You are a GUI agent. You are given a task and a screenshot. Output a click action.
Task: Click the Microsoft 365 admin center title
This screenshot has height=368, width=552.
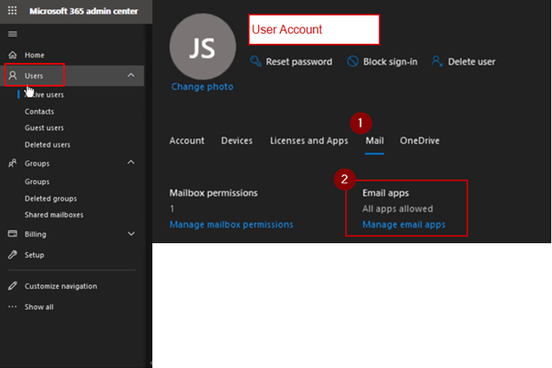click(x=83, y=11)
